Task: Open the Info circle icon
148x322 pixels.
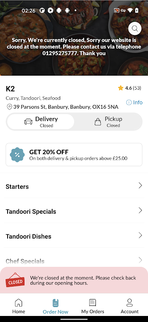Action: [x=129, y=102]
